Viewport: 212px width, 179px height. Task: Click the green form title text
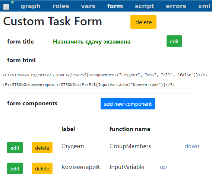(x=92, y=42)
